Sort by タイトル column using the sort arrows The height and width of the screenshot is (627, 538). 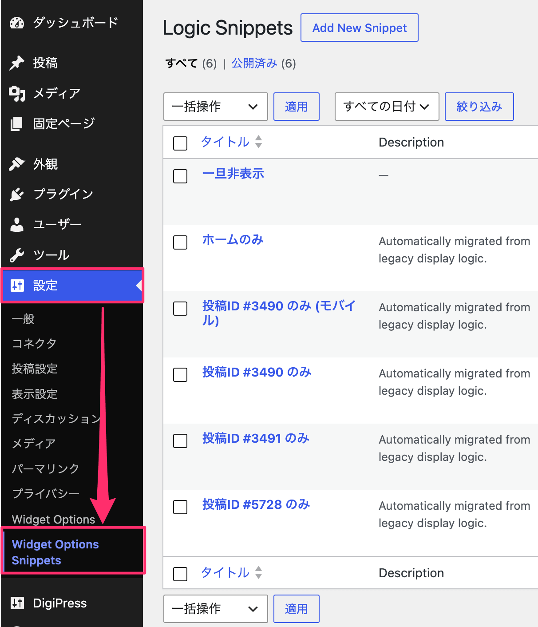point(259,142)
